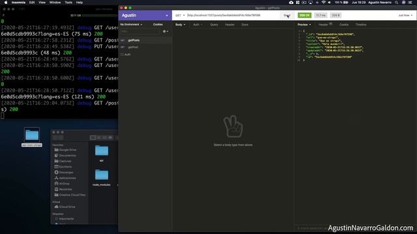Open the Notification Center icon
The height and width of the screenshot is (234, 417).
410,3
